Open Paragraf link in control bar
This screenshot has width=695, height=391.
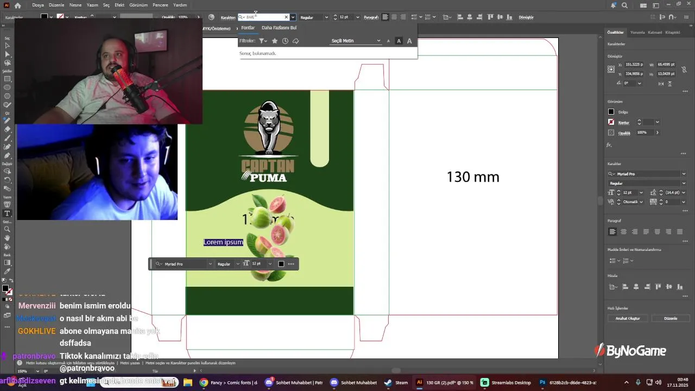[x=371, y=17]
